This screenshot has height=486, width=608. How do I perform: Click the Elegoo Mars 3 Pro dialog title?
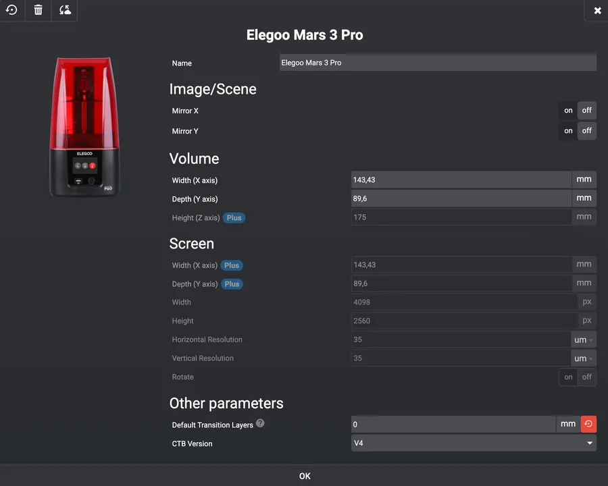[x=305, y=35]
